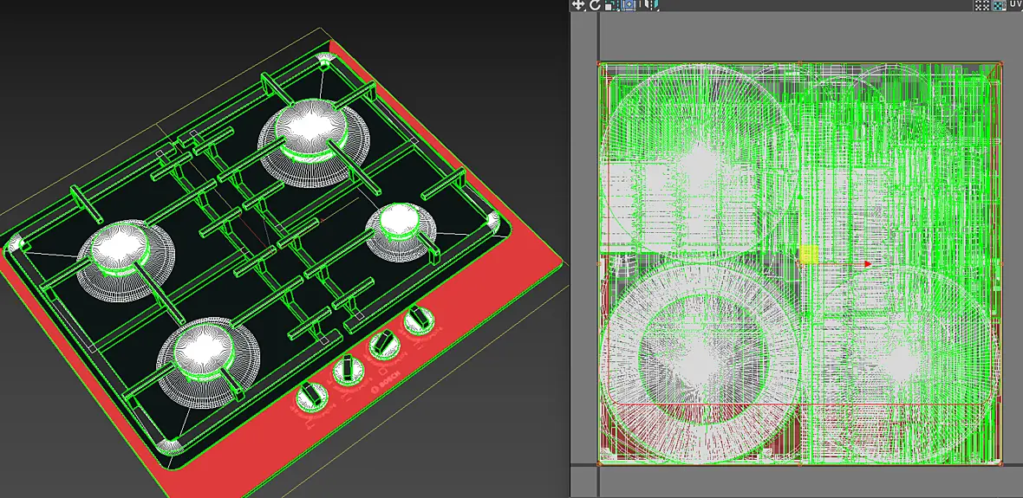Select the Scale selection tool
This screenshot has width=1023, height=498.
coord(610,5)
